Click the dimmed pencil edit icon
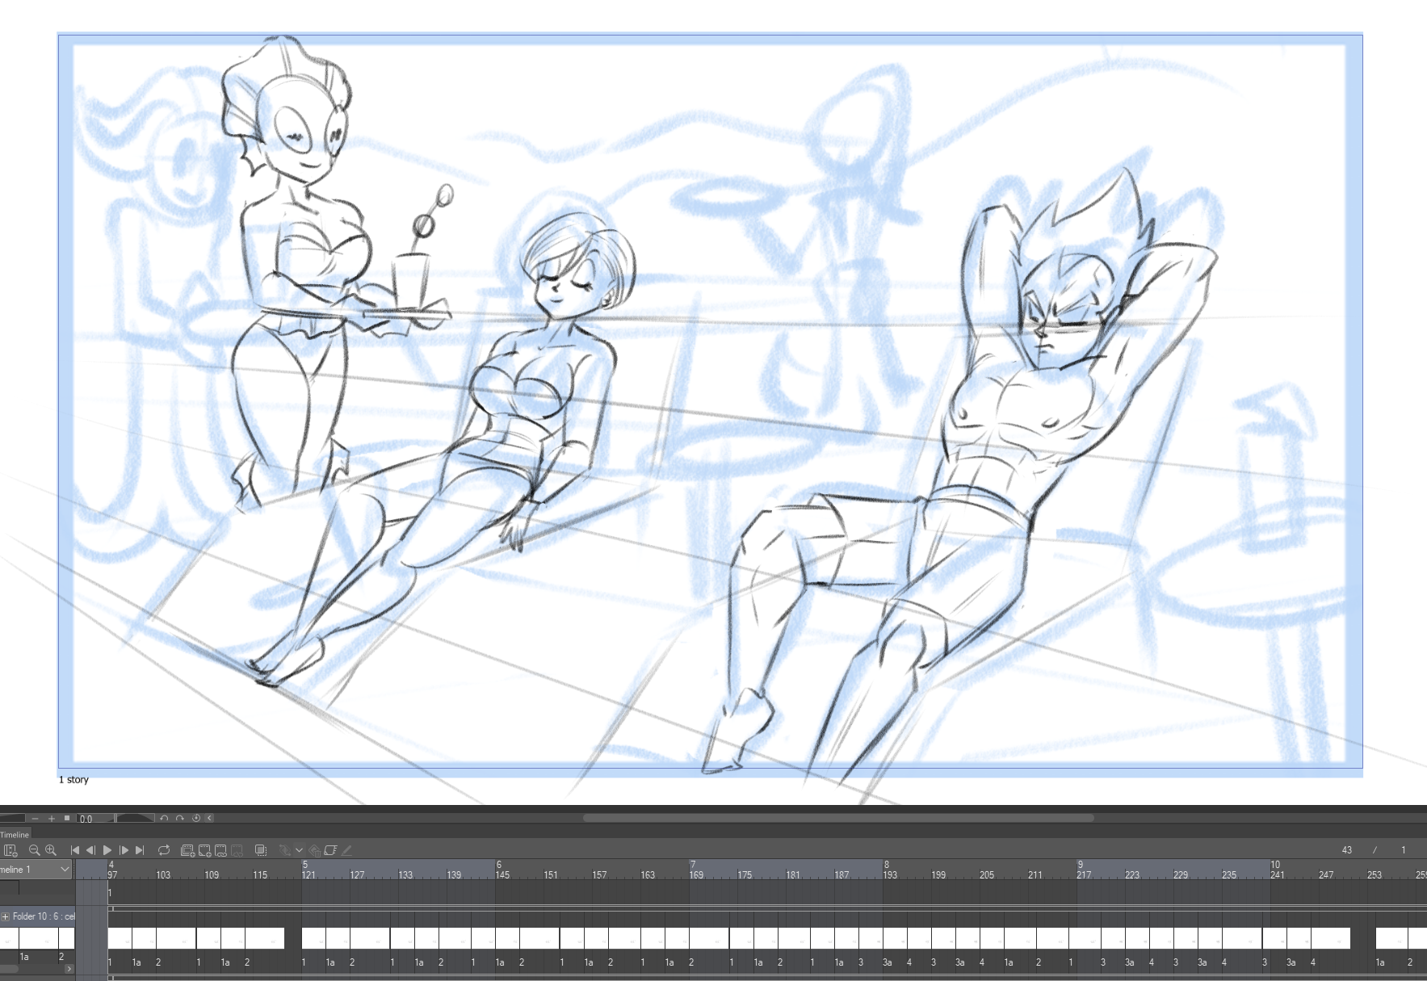The width and height of the screenshot is (1427, 981). pos(347,850)
